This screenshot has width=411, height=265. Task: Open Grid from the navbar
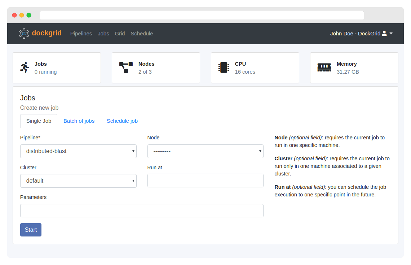[120, 34]
